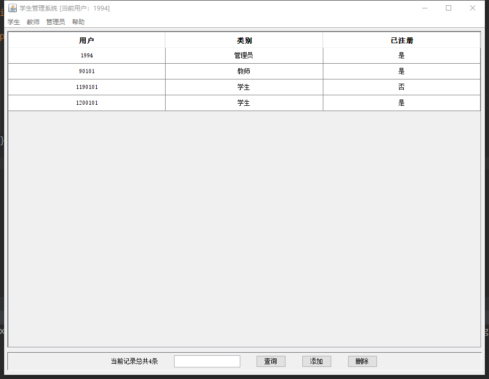Click the 当前记录总共4条 label
The image size is (489, 379).
pos(135,361)
